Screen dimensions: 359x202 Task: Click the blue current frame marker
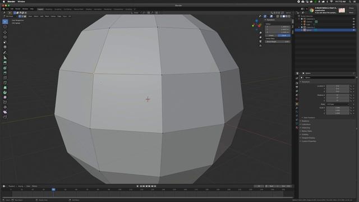[x=53, y=190]
